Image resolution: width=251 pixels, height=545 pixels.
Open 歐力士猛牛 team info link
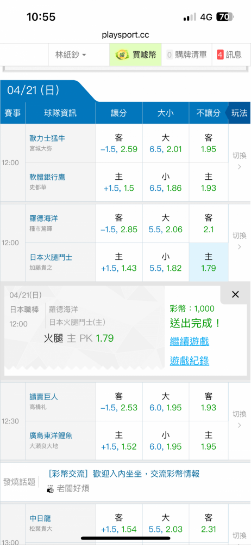coord(47,138)
